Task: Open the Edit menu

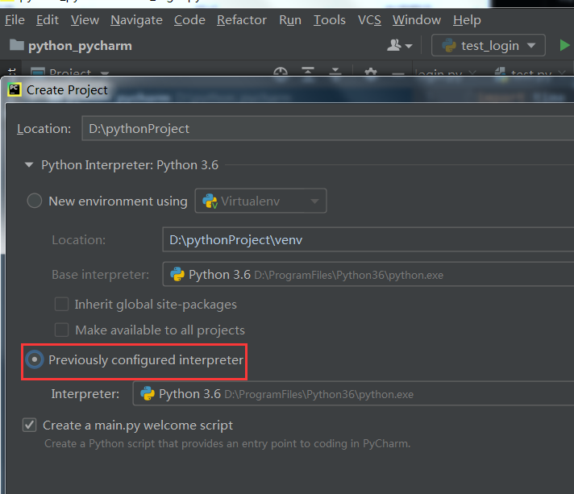Action: tap(48, 20)
